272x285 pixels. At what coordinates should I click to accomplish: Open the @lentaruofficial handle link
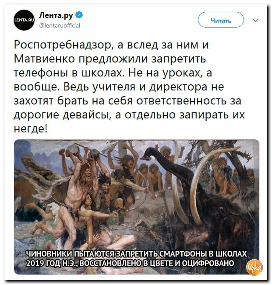(60, 25)
